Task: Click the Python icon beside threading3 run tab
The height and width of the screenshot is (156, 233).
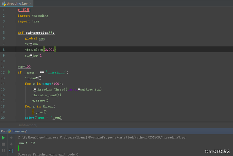Action: click(9, 131)
